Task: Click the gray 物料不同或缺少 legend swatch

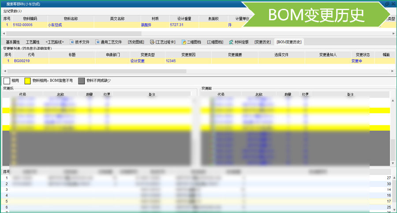Action: click(81, 81)
